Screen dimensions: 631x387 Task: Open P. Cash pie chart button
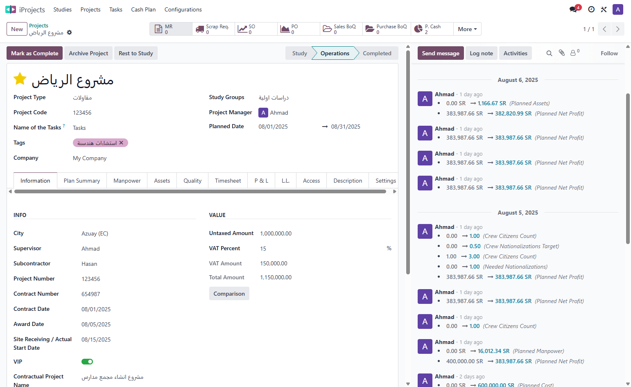tap(432, 29)
